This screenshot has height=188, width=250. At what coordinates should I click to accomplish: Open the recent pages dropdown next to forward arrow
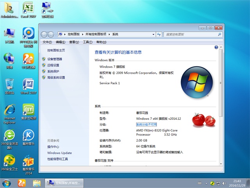[x=55, y=34]
